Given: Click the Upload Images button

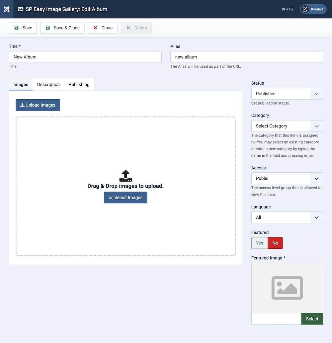Looking at the screenshot, I should (x=38, y=105).
